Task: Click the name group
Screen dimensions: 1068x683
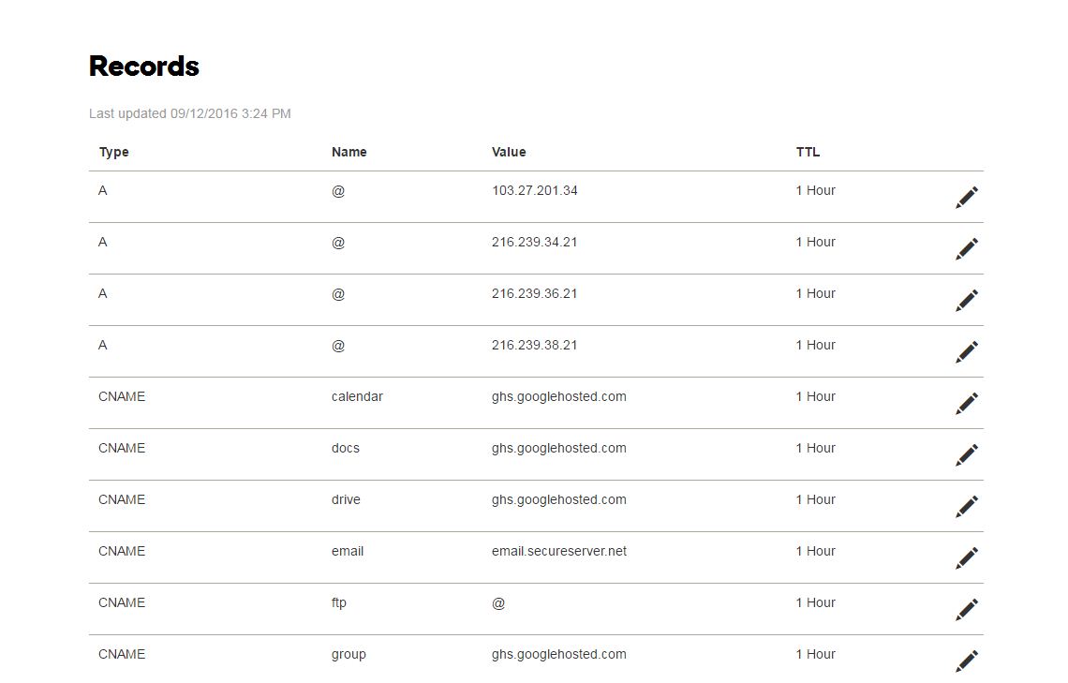Action: click(349, 655)
